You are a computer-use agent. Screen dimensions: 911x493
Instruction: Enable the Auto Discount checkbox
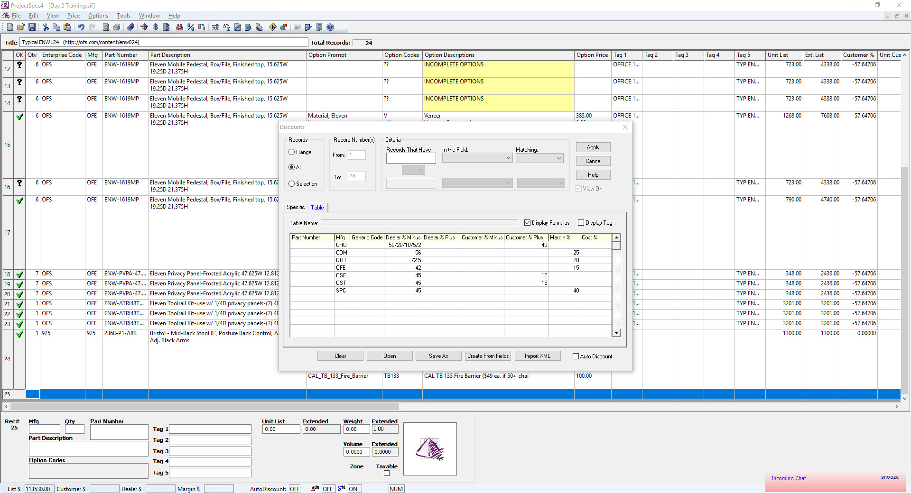[576, 356]
